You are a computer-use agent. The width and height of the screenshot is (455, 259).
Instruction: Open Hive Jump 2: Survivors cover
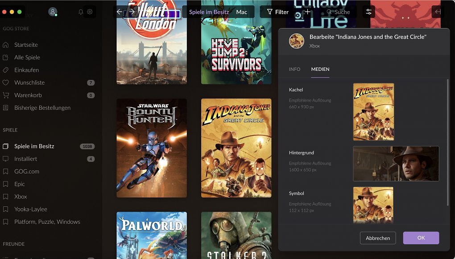click(236, 42)
